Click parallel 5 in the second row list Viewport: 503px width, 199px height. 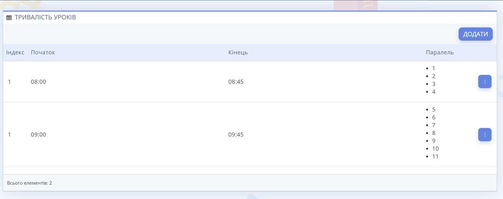434,110
